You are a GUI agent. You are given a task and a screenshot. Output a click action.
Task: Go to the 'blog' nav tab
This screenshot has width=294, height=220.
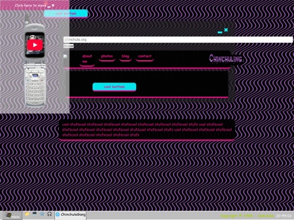tap(125, 57)
